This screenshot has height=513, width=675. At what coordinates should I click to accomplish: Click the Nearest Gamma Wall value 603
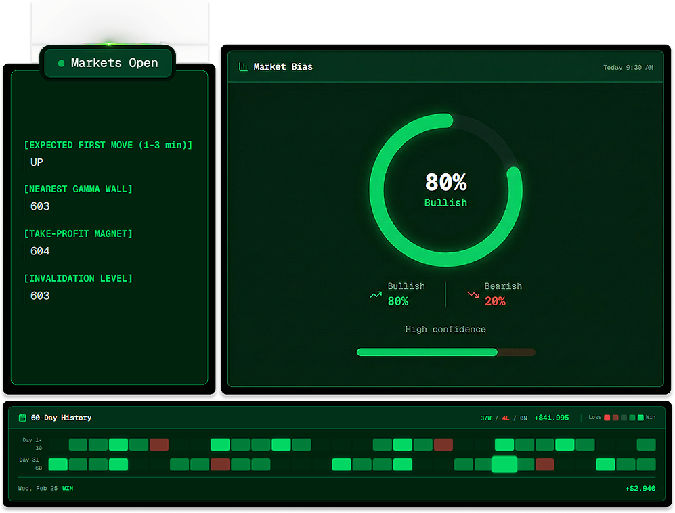pos(40,206)
